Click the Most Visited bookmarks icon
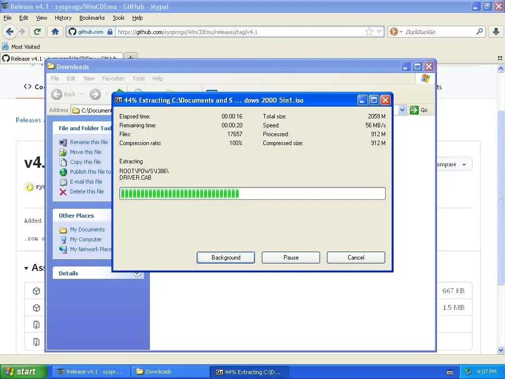Screen dimensions: 505x379 (5, 46)
